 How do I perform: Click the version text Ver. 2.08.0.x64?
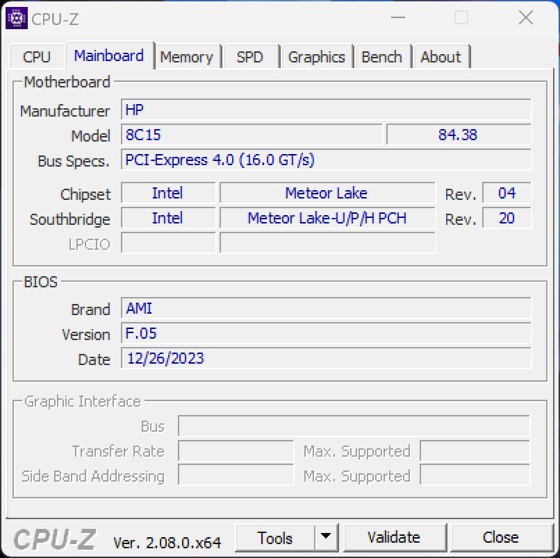click(x=167, y=543)
